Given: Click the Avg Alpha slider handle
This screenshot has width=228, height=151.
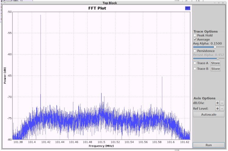Looking at the screenshot, I should [x=215, y=47].
